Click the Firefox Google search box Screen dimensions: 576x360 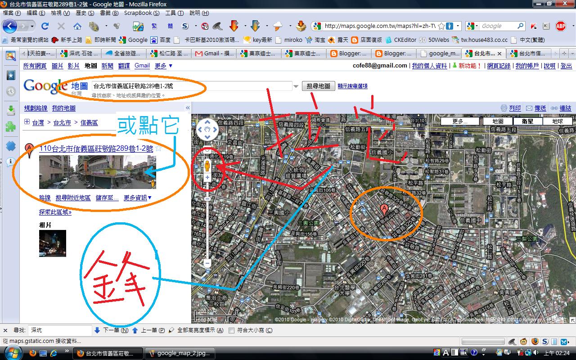[x=497, y=26]
